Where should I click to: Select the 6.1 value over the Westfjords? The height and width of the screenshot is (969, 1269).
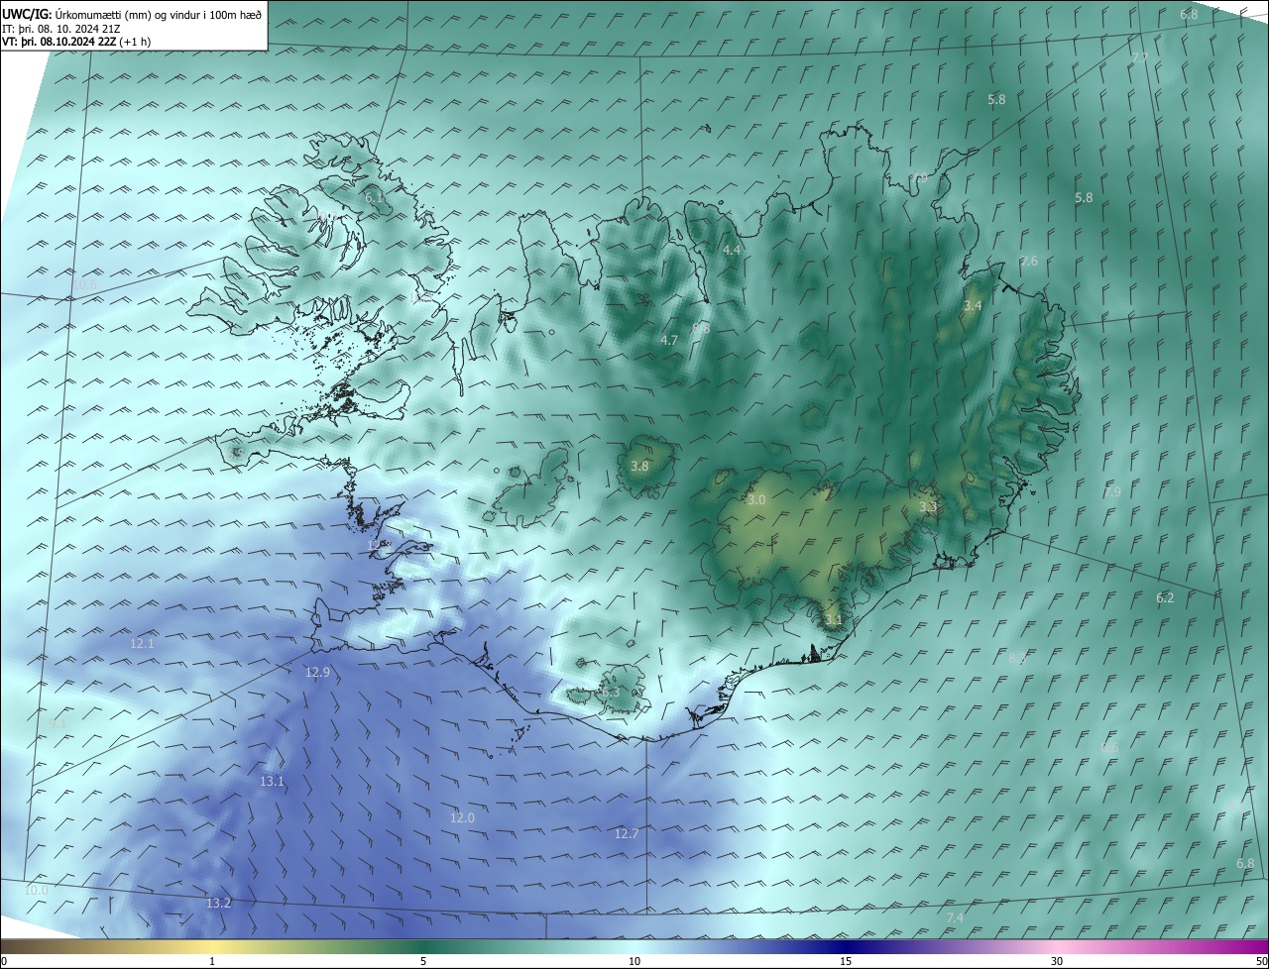pyautogui.click(x=374, y=197)
